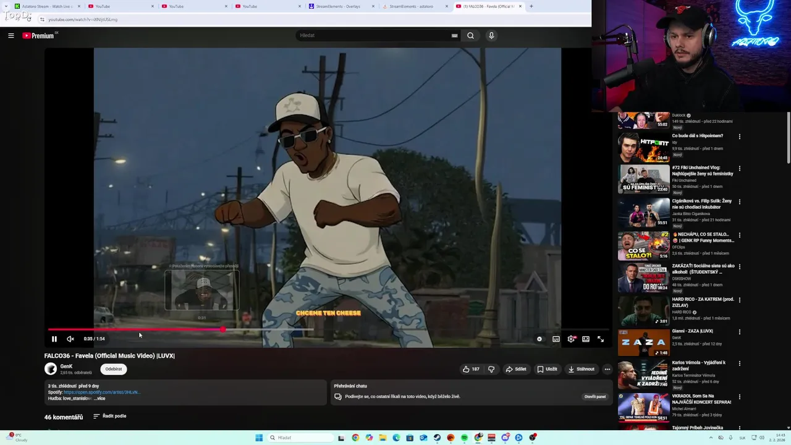Switch to theater mode view

point(586,339)
